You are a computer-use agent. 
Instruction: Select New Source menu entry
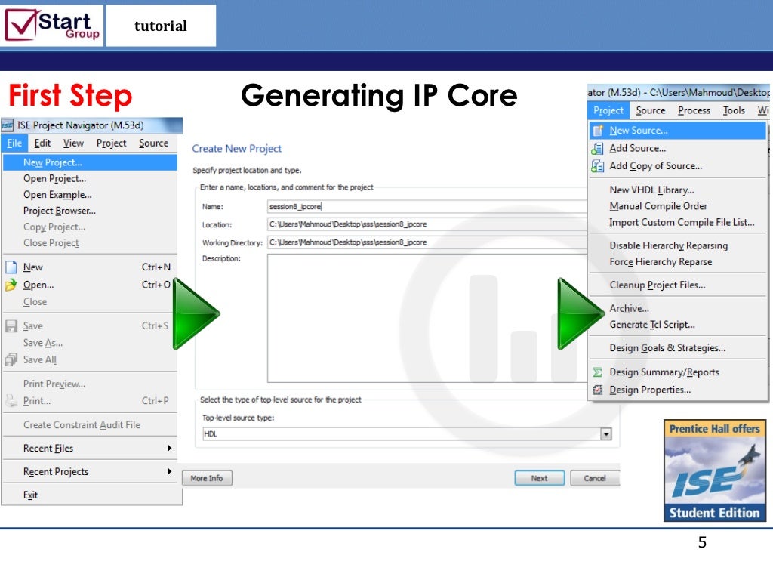(x=678, y=131)
